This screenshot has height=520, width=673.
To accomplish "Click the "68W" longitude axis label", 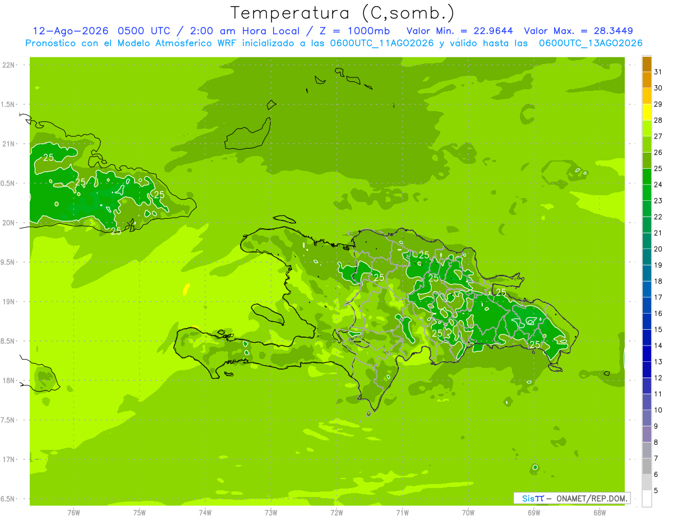I will tap(600, 512).
